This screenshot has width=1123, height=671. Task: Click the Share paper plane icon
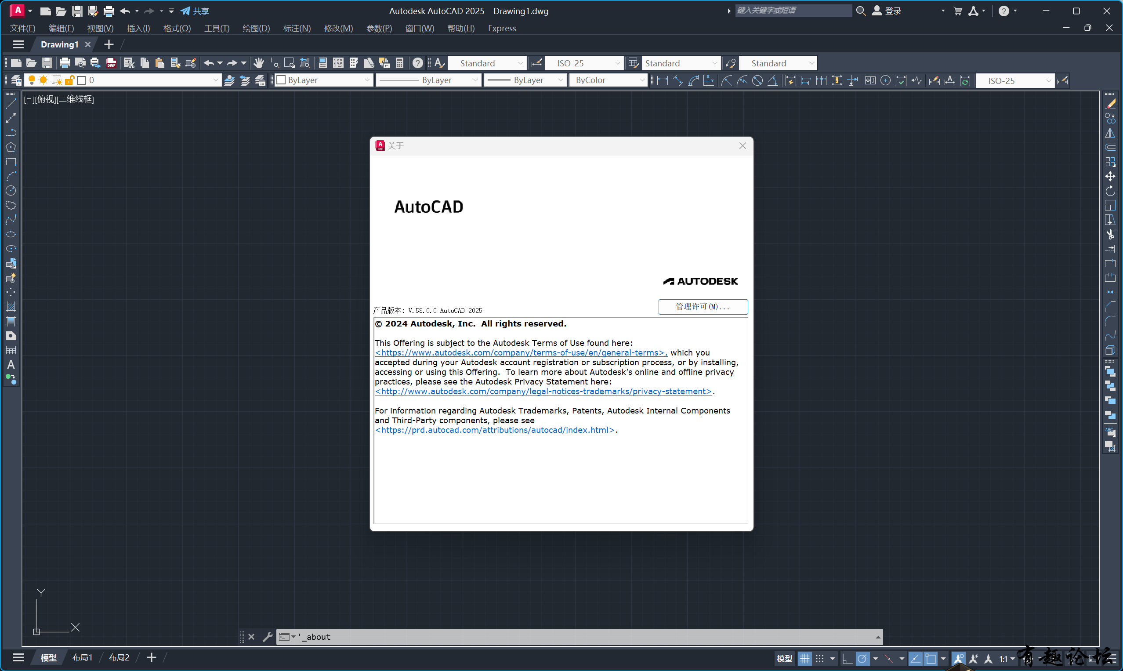[185, 11]
